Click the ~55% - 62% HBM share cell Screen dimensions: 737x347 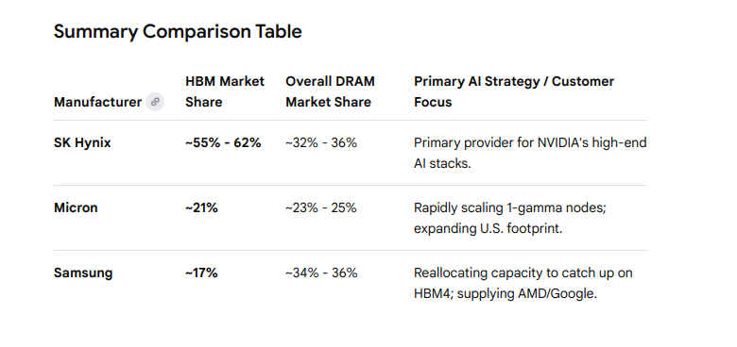(223, 142)
